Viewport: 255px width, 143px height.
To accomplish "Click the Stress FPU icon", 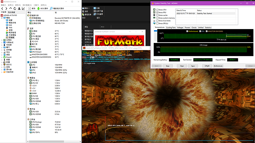I will (x=154, y=12).
